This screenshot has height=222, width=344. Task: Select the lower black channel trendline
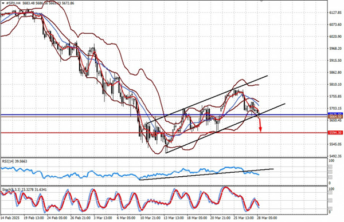(x=225, y=128)
